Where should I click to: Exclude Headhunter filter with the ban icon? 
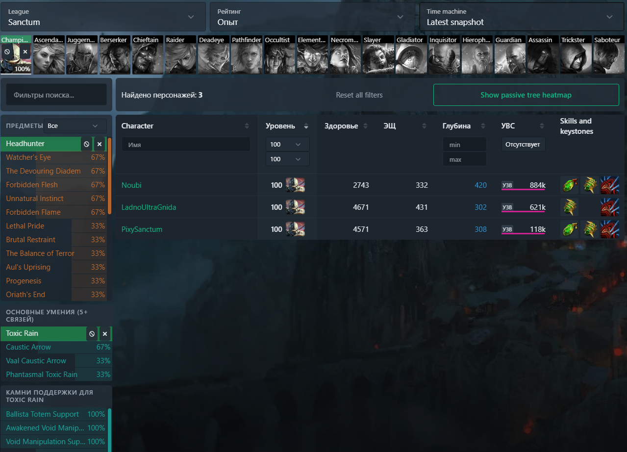[87, 144]
